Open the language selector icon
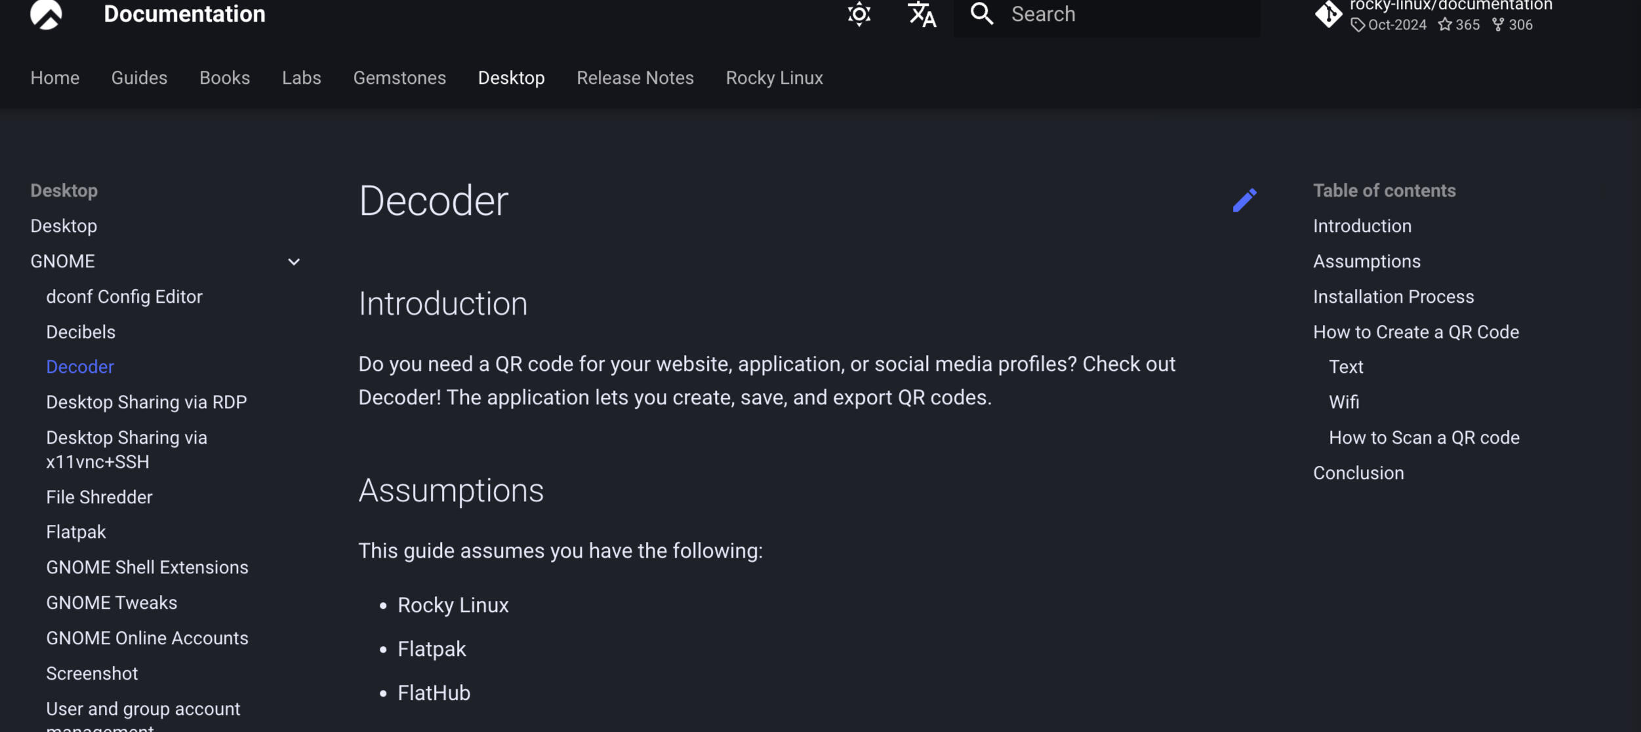Image resolution: width=1641 pixels, height=732 pixels. click(920, 14)
